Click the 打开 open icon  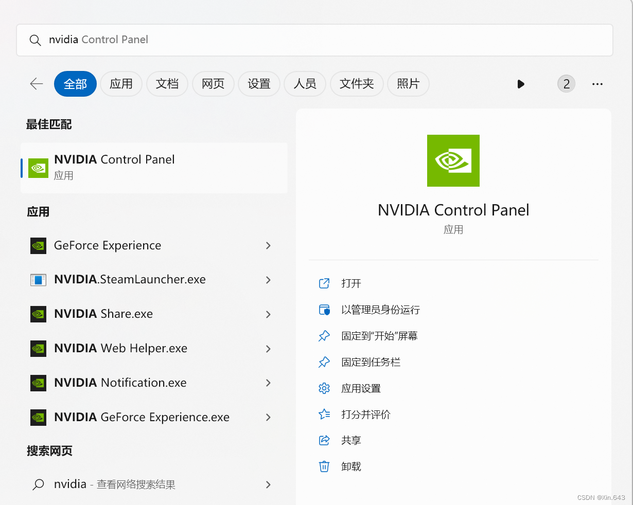(324, 283)
